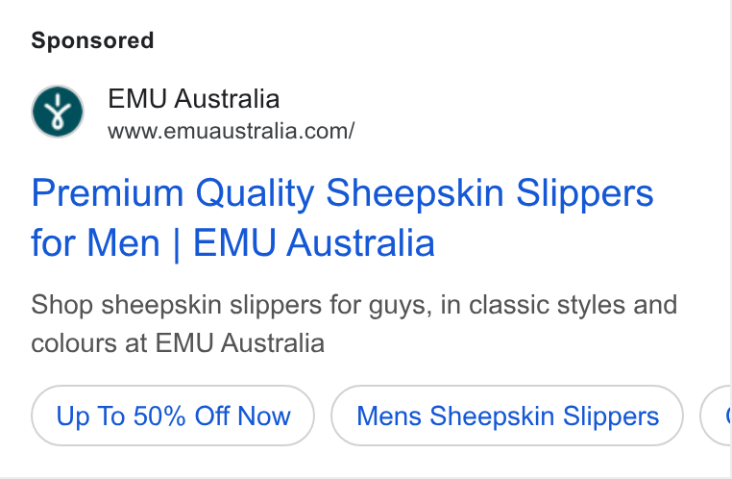Screen dimensions: 732x479
Task: Click the word 'Slippers' in the blue headline
Action: [x=584, y=194]
